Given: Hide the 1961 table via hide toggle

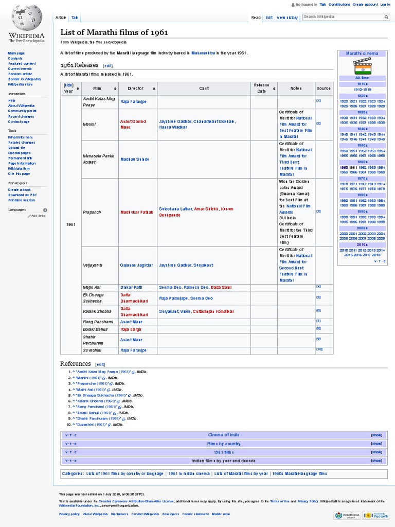Looking at the screenshot, I should tap(68, 85).
